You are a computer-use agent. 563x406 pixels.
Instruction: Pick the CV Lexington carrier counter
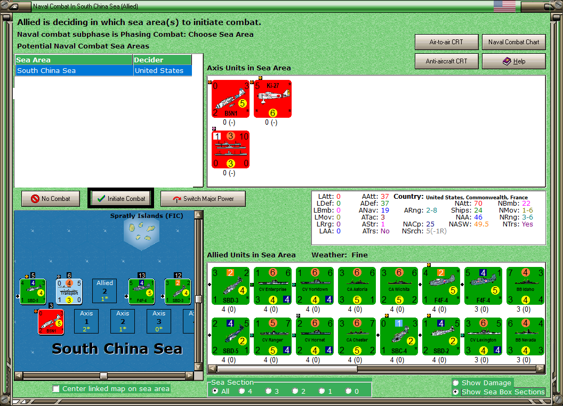[x=483, y=336]
